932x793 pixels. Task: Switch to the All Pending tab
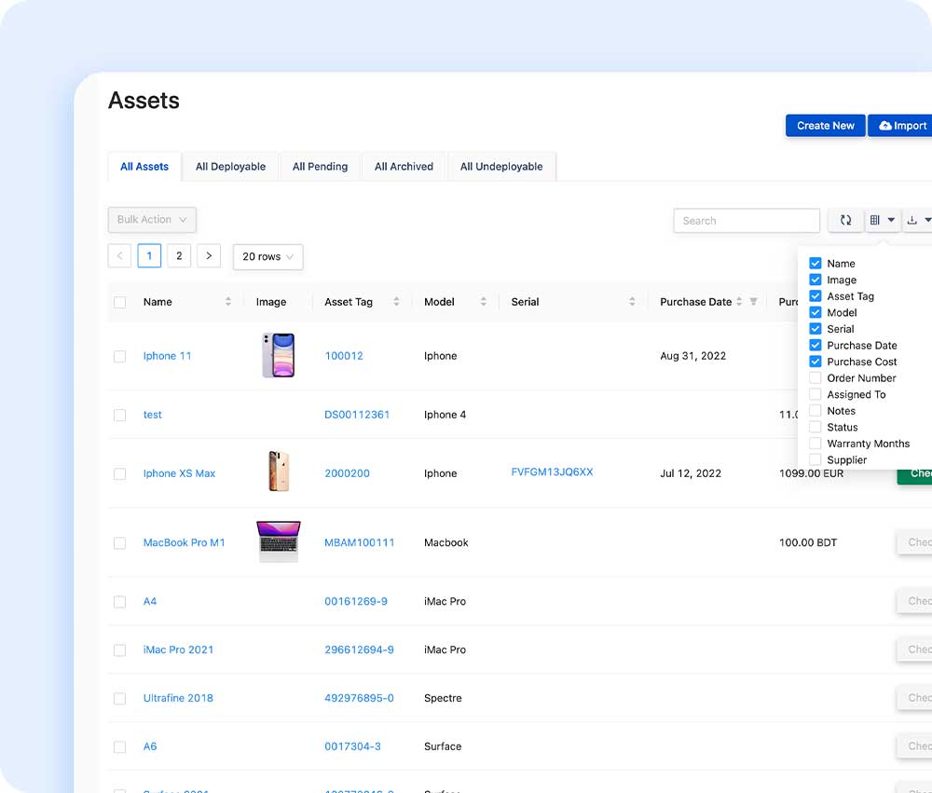(320, 167)
